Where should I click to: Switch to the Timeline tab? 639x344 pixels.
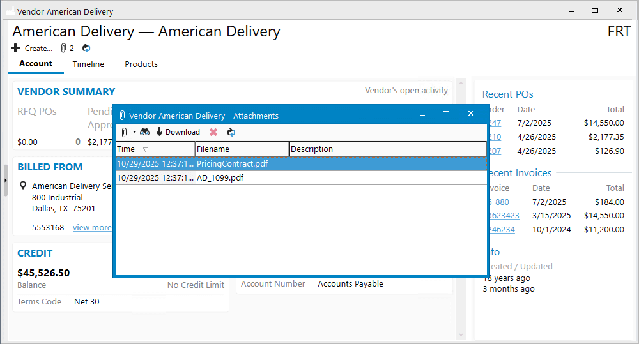tap(88, 64)
